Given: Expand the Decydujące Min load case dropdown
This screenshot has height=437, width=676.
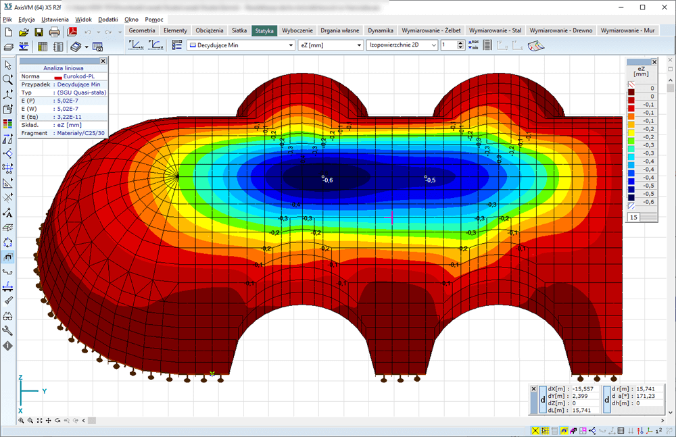Looking at the screenshot, I should coord(291,45).
